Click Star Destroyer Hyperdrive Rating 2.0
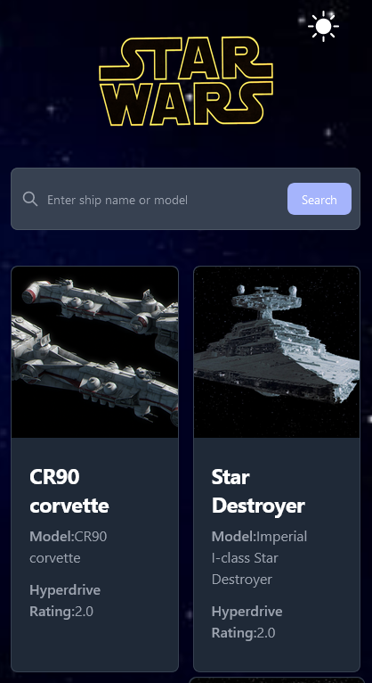372x683 pixels. (x=247, y=622)
